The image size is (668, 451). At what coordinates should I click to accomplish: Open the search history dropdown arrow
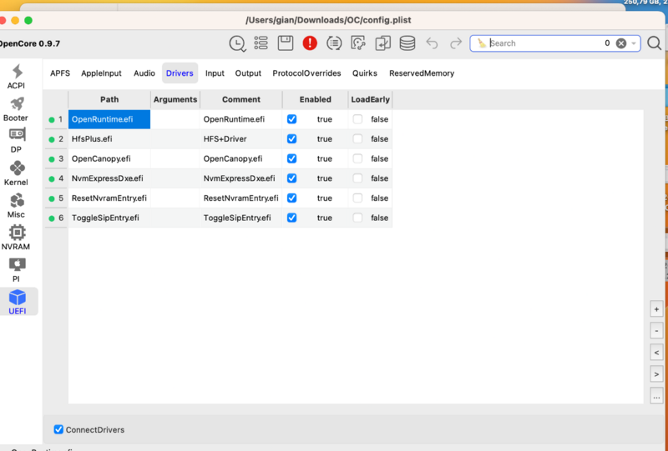click(x=634, y=43)
